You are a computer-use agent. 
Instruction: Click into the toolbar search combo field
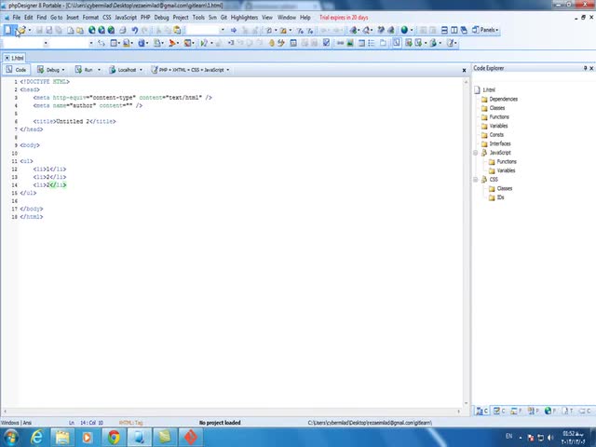(x=203, y=30)
